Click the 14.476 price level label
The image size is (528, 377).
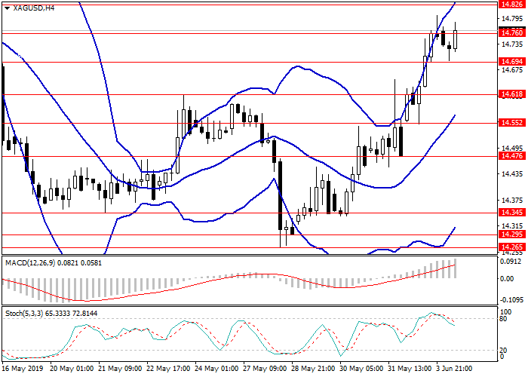[511, 156]
